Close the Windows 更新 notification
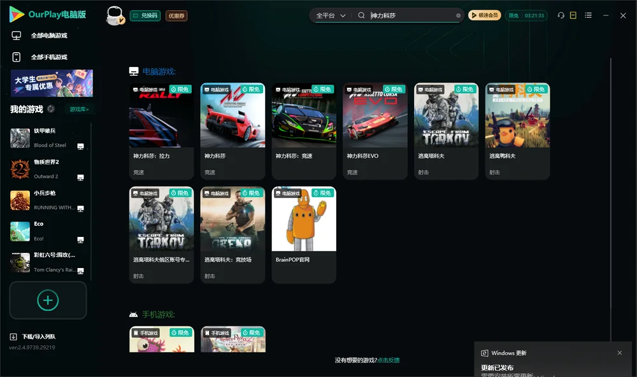The image size is (637, 377). pyautogui.click(x=620, y=353)
